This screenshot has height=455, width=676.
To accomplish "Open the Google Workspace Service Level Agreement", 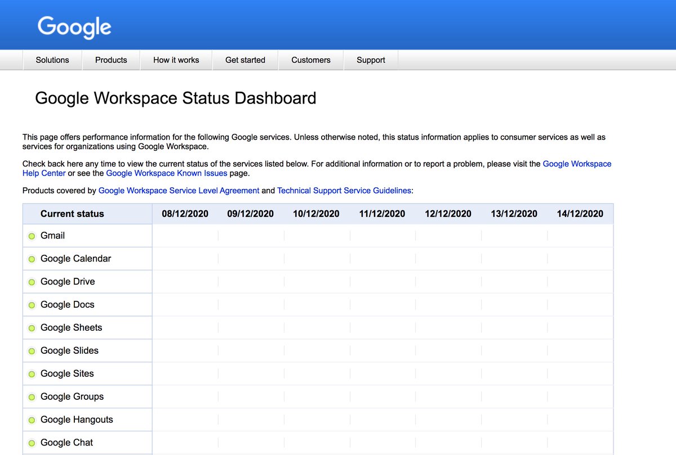I will [x=178, y=190].
